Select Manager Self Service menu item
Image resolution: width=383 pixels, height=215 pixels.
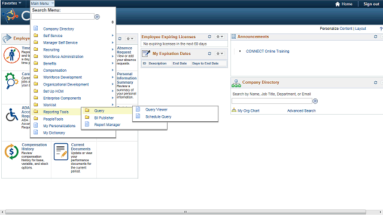pyautogui.click(x=60, y=42)
